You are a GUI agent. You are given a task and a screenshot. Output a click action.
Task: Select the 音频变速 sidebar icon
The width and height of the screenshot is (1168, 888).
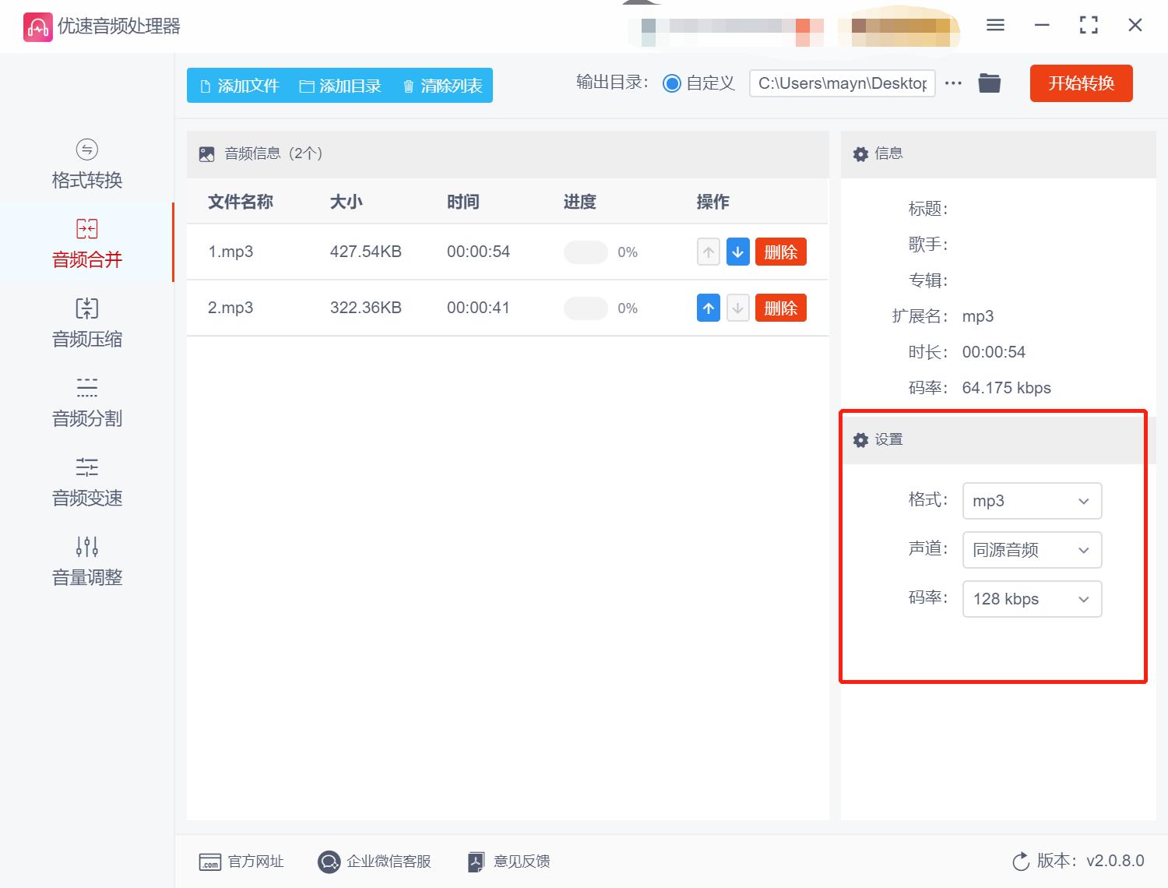86,481
